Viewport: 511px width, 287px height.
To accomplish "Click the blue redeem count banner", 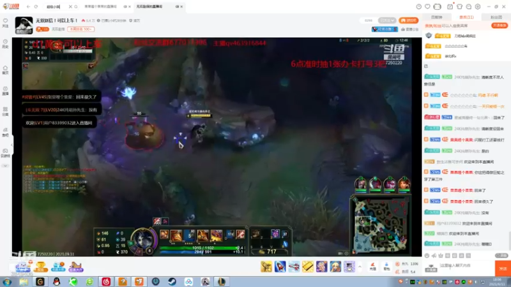I will pyautogui.click(x=385, y=29).
